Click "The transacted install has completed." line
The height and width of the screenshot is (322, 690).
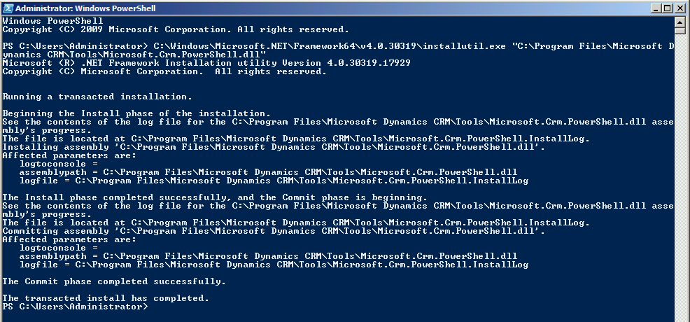[106, 298]
